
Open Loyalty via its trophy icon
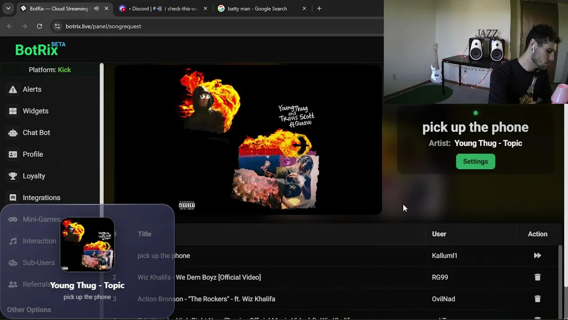[13, 176]
